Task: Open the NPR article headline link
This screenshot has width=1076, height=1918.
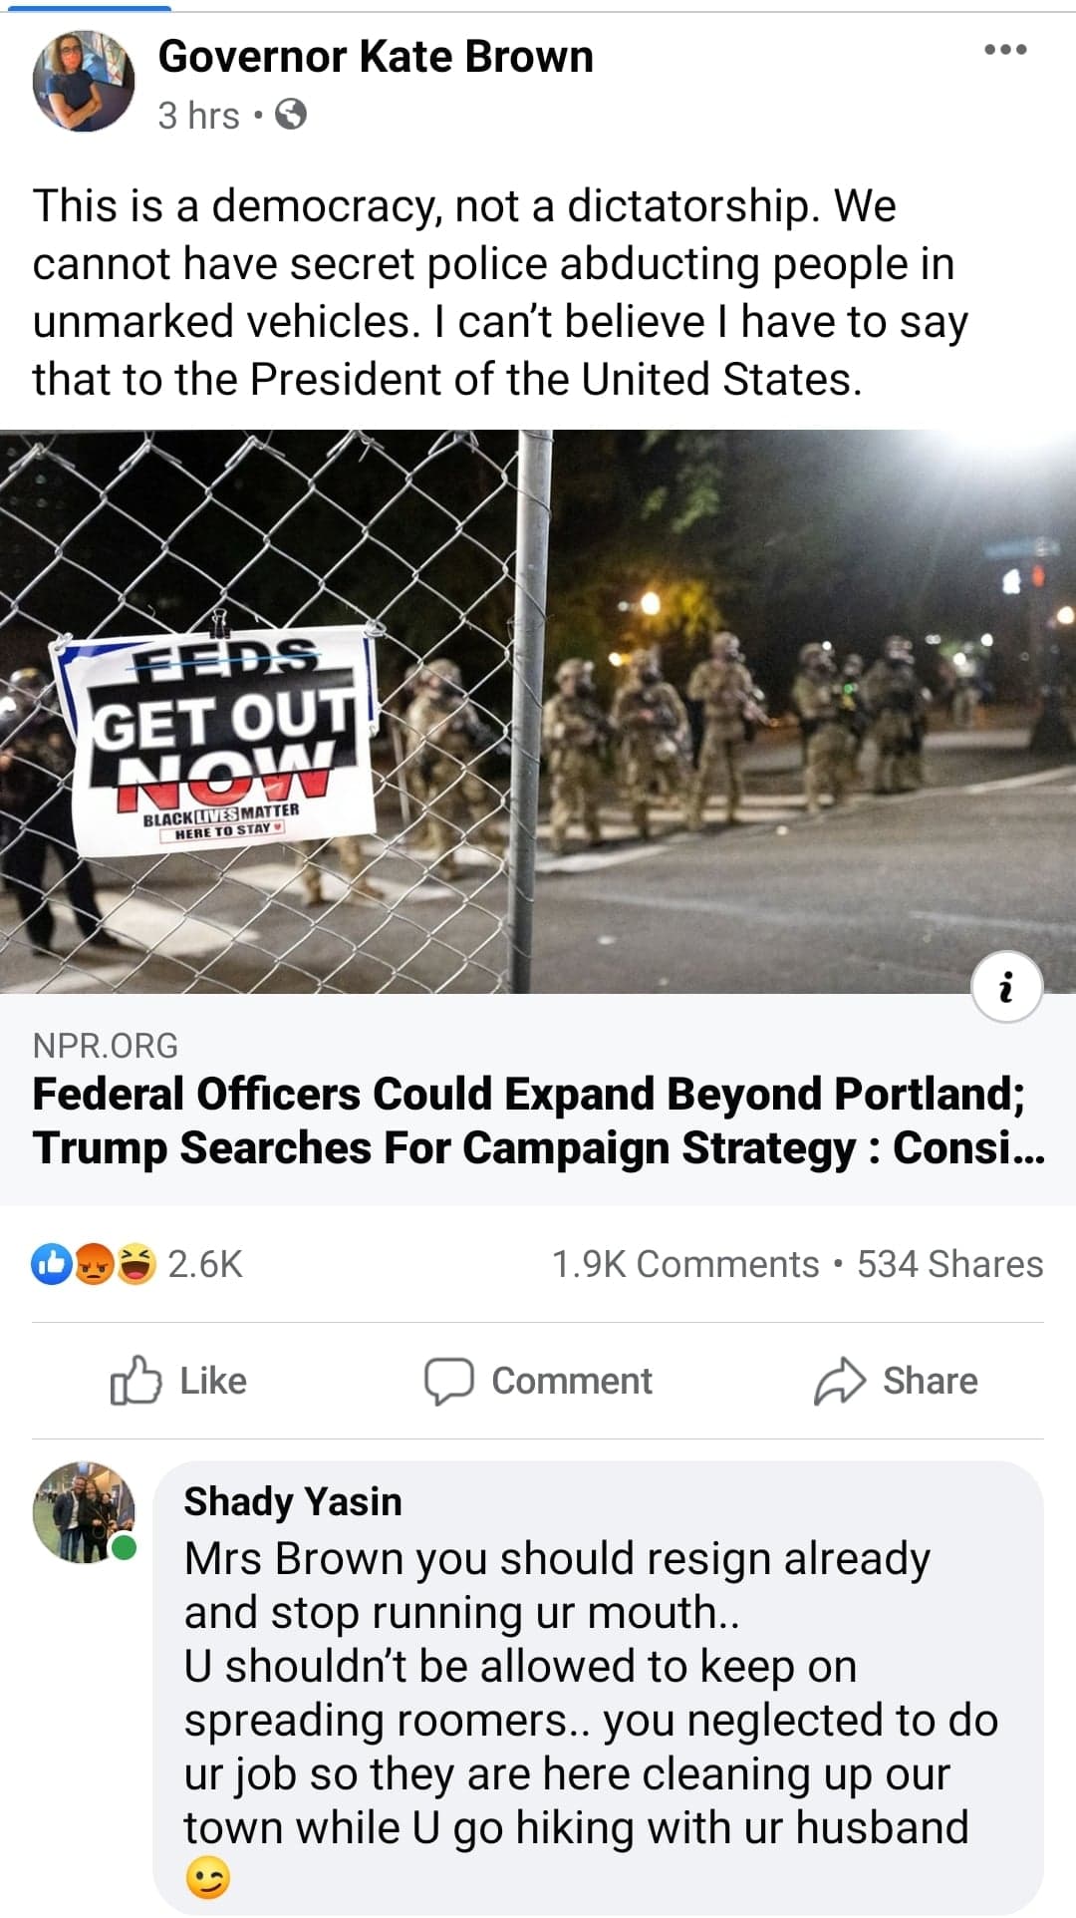Action: [538, 1120]
